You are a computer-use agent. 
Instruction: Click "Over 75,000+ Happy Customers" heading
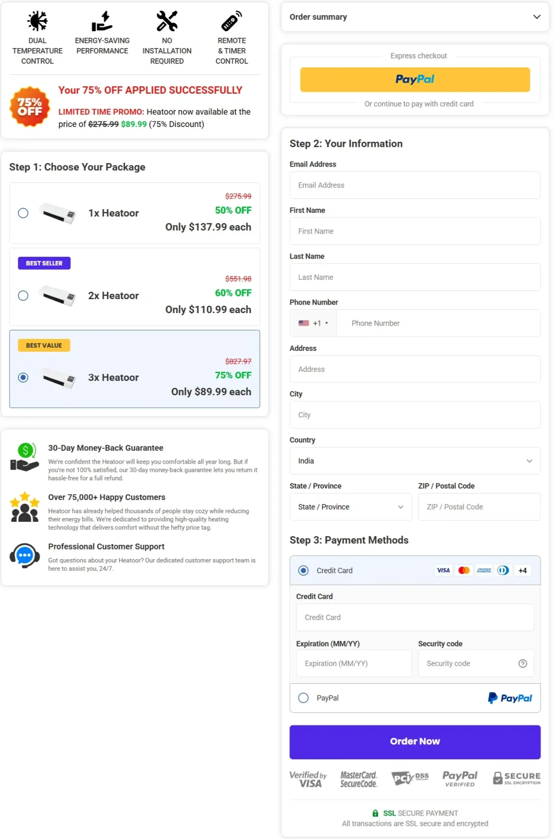point(107,497)
